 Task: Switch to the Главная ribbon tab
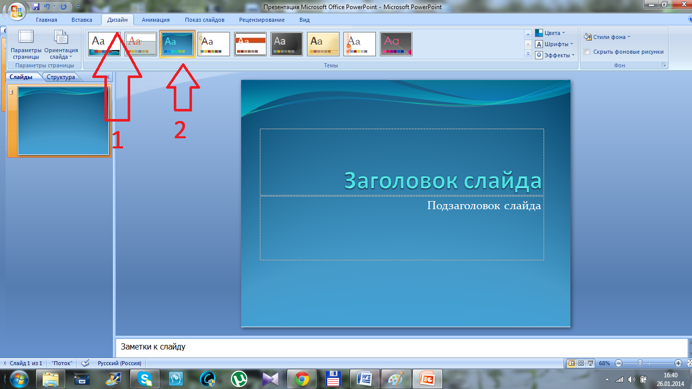click(x=47, y=20)
